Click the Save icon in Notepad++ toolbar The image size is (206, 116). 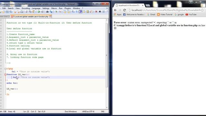tap(7, 12)
